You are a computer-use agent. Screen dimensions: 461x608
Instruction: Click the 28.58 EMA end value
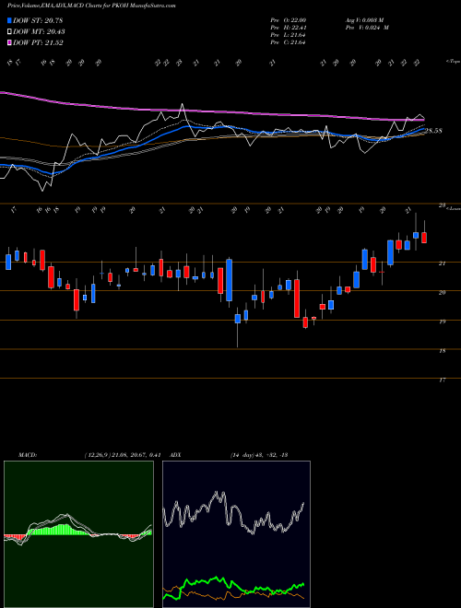(x=433, y=131)
